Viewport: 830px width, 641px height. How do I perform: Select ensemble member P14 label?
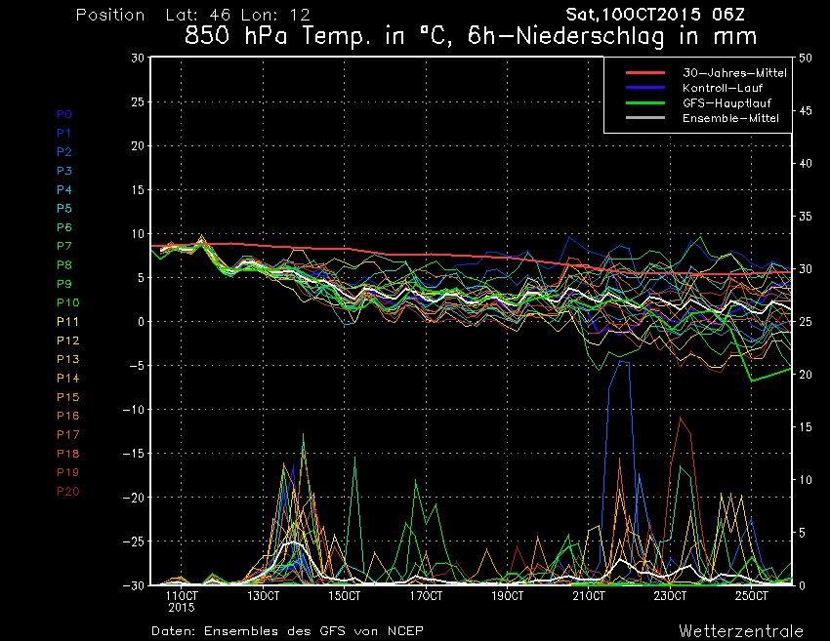click(x=66, y=378)
